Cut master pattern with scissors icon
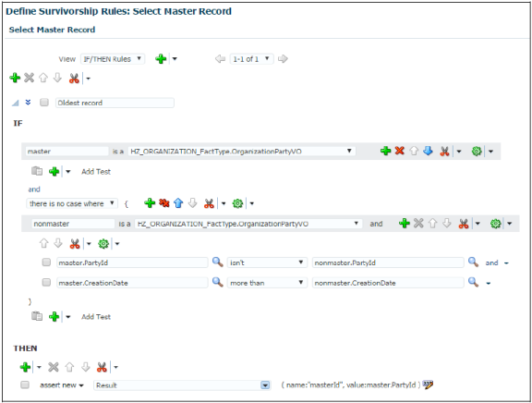The image size is (532, 403). tap(444, 152)
